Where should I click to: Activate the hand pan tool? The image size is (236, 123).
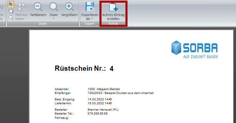pos(11,11)
